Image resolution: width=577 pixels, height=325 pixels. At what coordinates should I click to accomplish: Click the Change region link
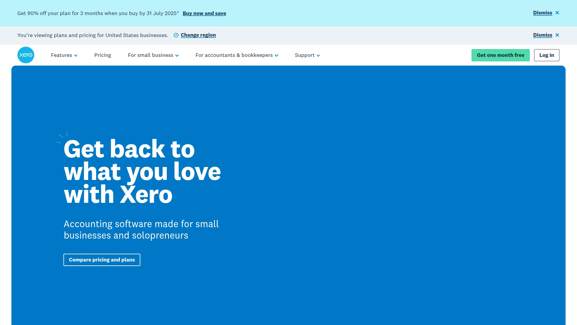[198, 35]
